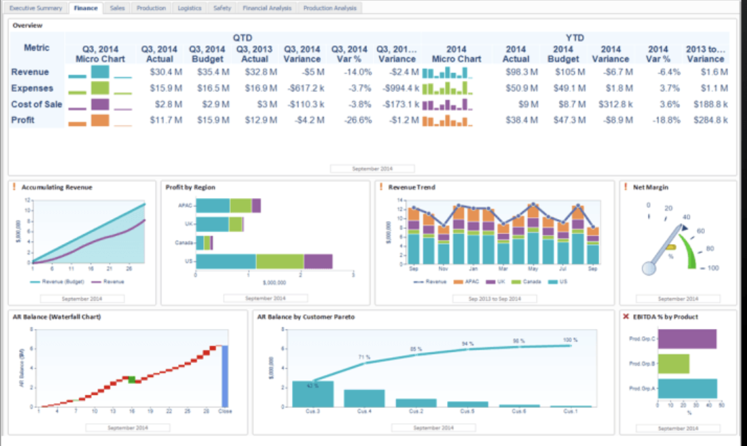The image size is (747, 446).
Task: Click the APAC legend entry in Revenue Trend
Action: tap(467, 282)
